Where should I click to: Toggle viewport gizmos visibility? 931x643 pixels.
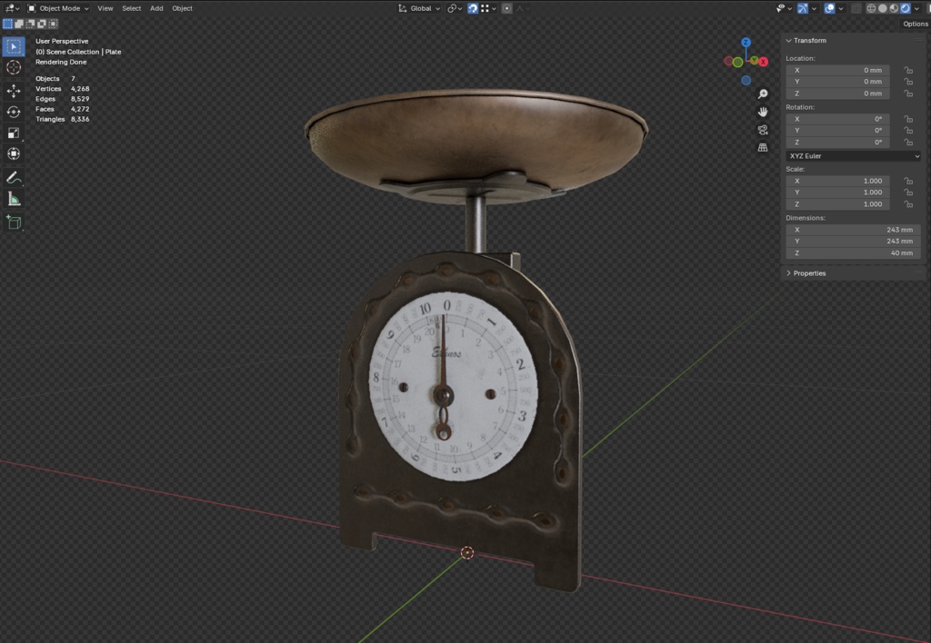pos(803,8)
